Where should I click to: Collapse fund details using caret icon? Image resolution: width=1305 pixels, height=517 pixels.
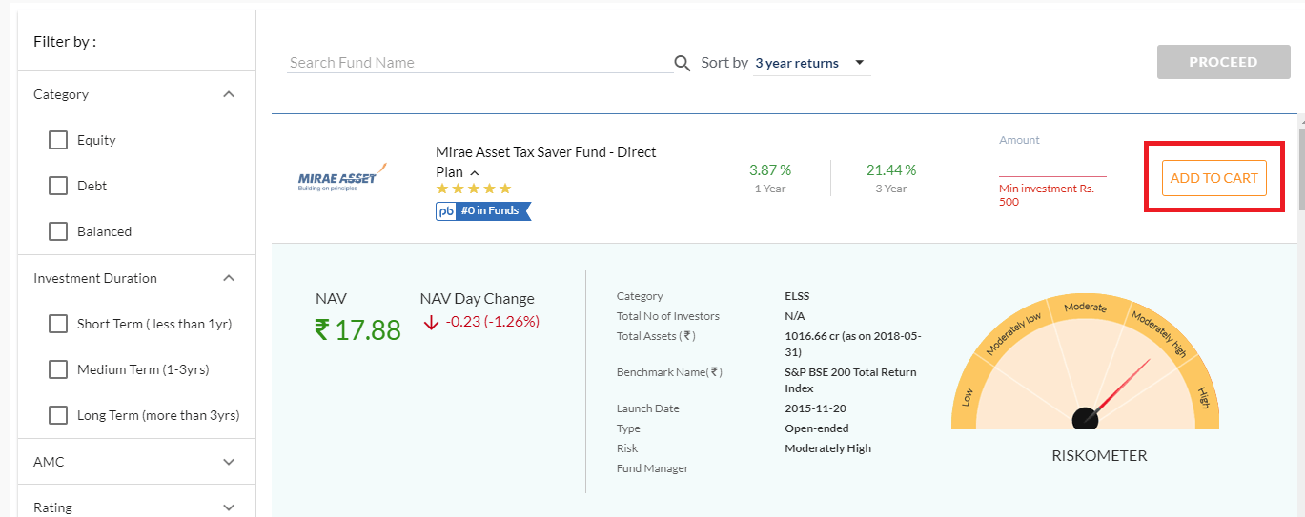point(475,172)
